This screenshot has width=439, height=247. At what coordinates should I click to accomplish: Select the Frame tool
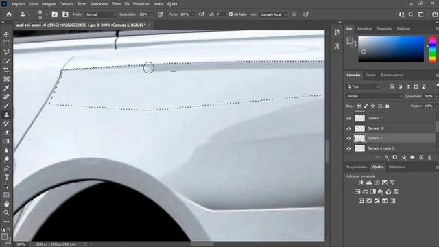(x=6, y=79)
